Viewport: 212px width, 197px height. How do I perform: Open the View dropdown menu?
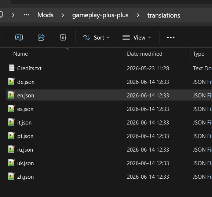137,38
